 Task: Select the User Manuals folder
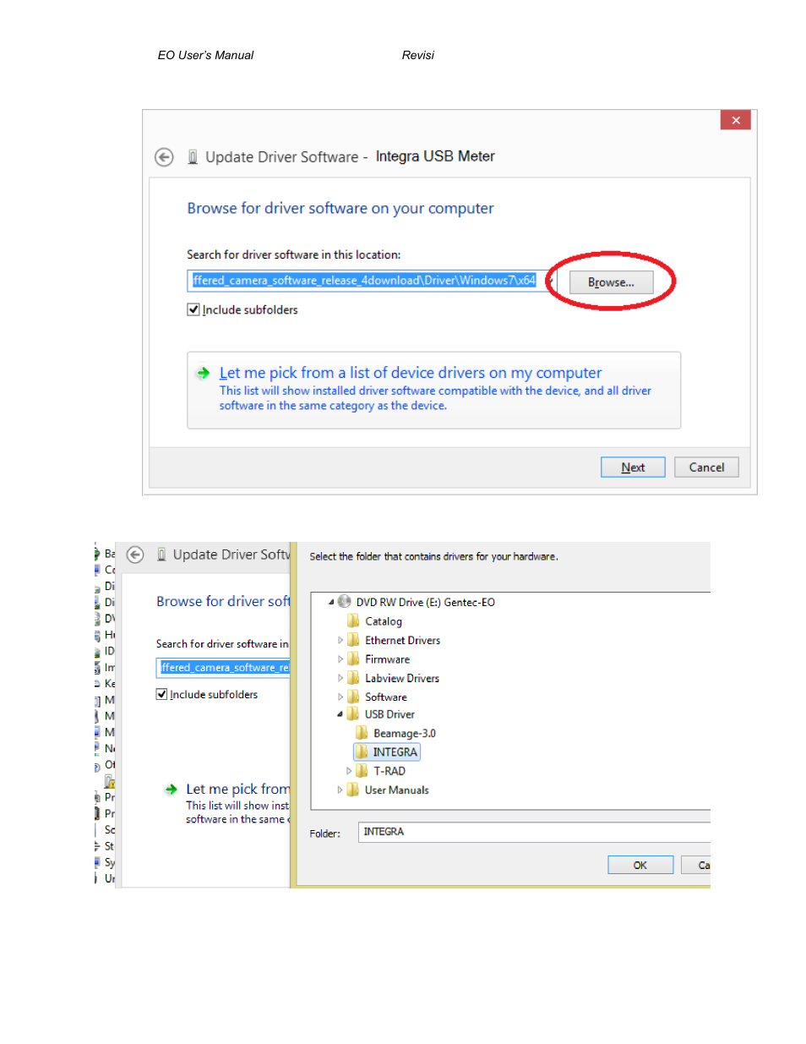397,790
